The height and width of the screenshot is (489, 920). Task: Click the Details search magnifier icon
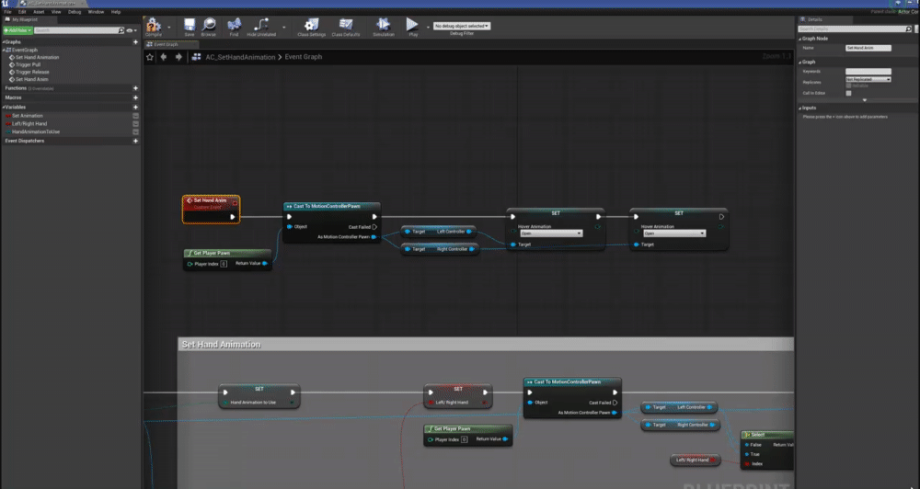click(x=909, y=28)
